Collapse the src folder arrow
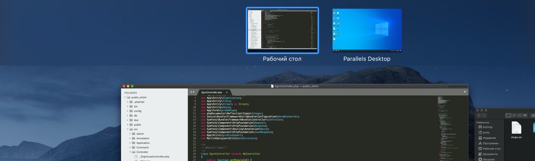 point(128,129)
